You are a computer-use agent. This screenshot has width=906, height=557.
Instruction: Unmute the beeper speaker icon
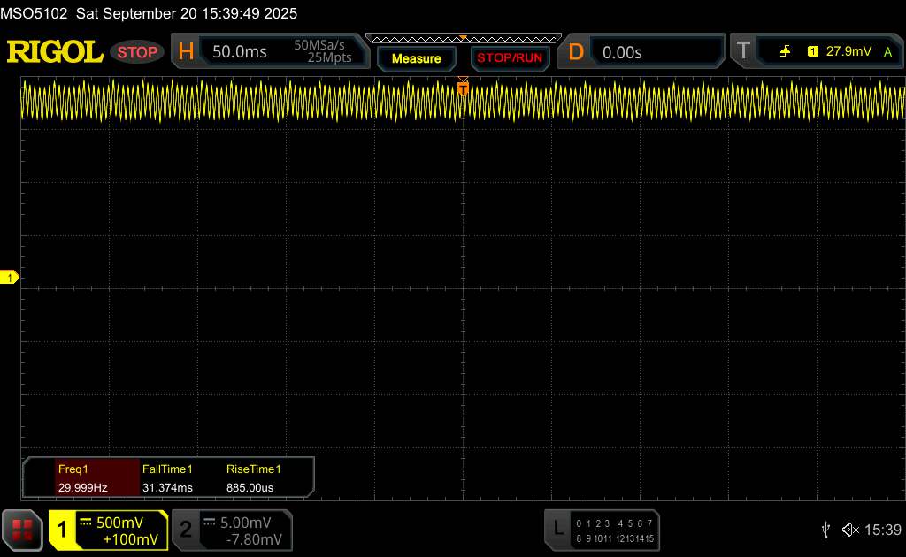(x=849, y=530)
